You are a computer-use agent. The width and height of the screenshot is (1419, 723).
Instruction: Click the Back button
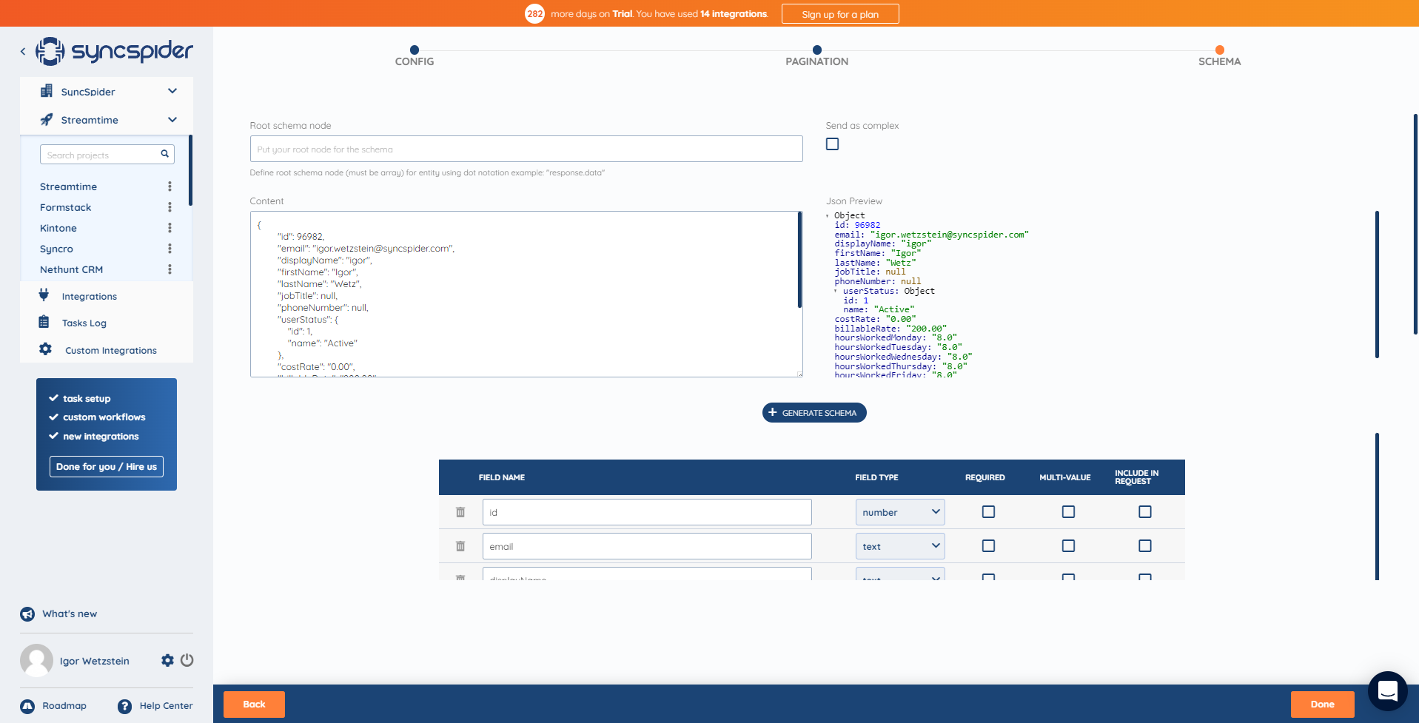[x=254, y=704]
